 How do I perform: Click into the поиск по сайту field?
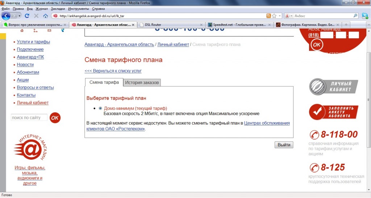point(29,118)
